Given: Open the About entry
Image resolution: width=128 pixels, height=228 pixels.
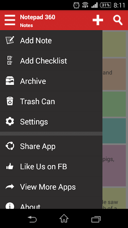Looking at the screenshot, I should pos(51,203).
